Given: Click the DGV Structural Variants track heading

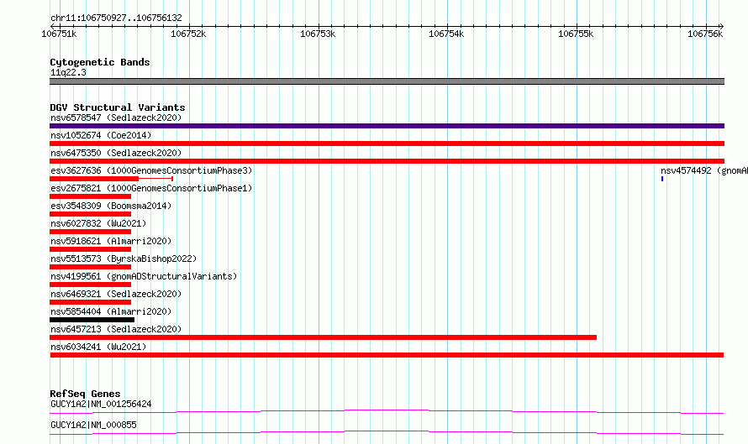Looking at the screenshot, I should 118,107.
